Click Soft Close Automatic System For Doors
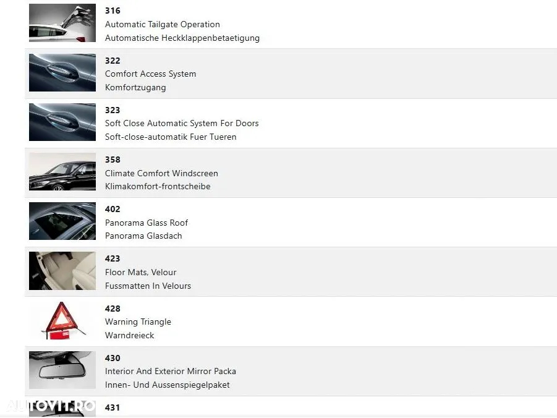This screenshot has width=557, height=418. [x=182, y=123]
